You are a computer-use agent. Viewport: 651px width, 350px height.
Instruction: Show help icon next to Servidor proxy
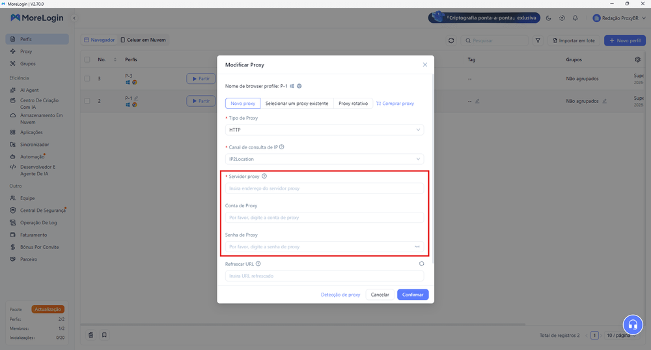264,176
